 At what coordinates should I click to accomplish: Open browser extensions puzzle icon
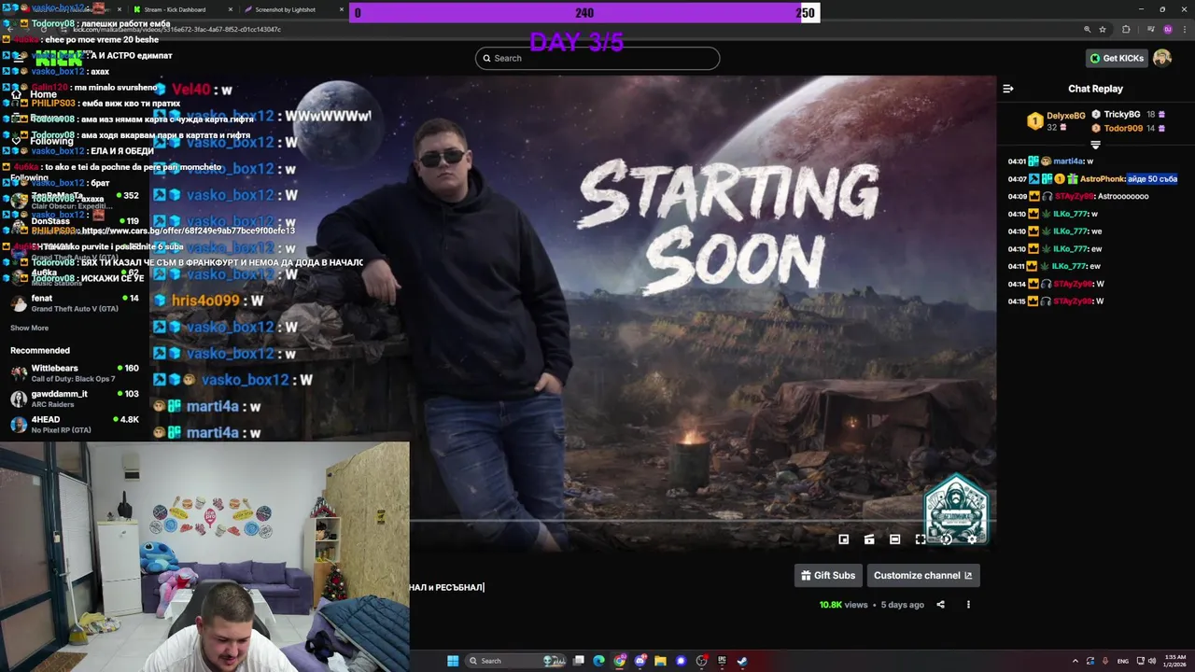(x=1126, y=30)
